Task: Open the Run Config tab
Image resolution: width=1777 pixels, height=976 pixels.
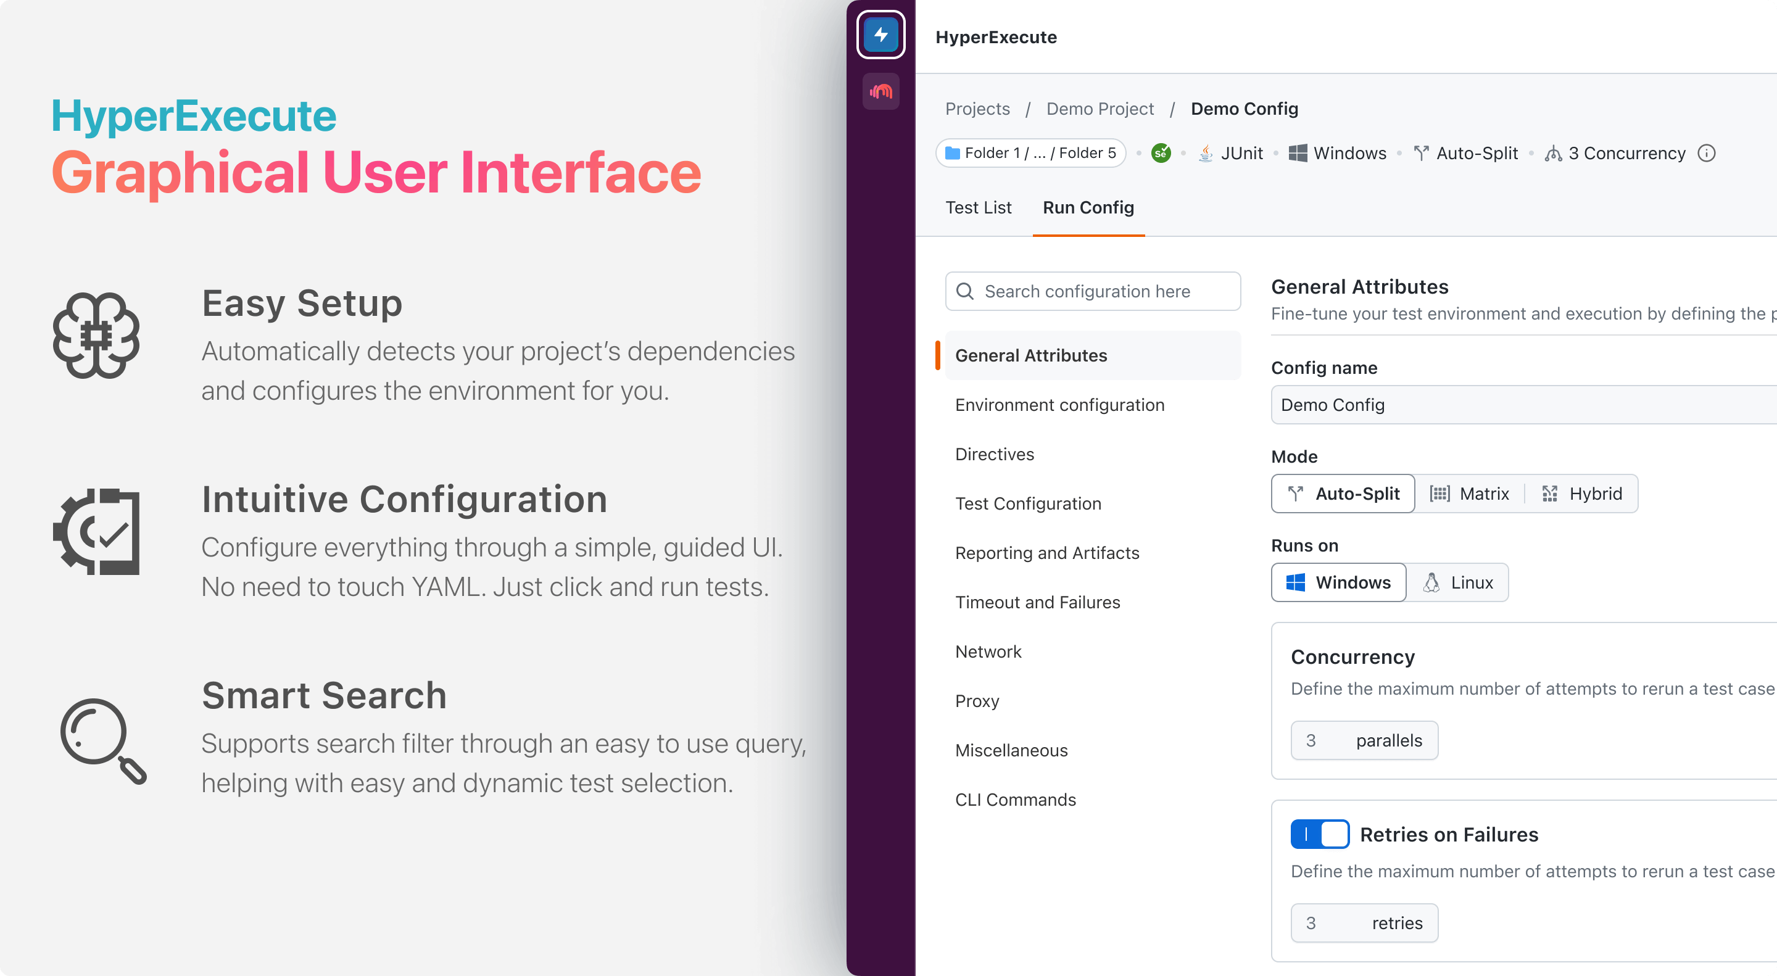Action: point(1088,208)
